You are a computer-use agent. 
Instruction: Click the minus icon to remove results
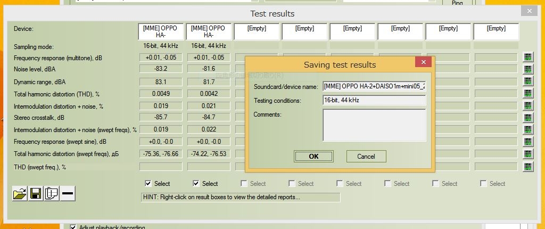click(x=68, y=194)
